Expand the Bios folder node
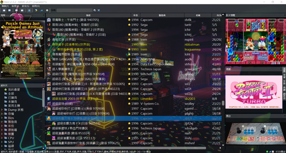The height and width of the screenshot is (153, 286). tap(2, 118)
